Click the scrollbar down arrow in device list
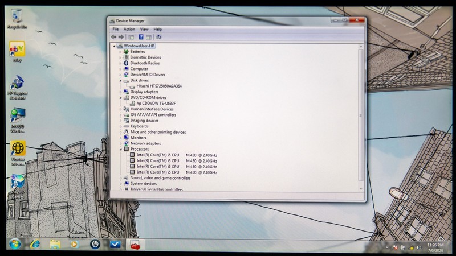This screenshot has width=456, height=256. click(x=361, y=189)
